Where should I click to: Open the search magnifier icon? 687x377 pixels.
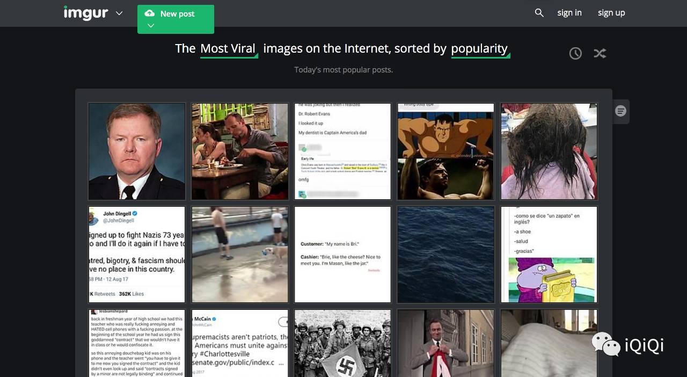coord(539,13)
